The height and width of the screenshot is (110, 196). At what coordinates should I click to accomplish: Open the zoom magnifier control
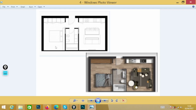pyautogui.click(x=75, y=101)
